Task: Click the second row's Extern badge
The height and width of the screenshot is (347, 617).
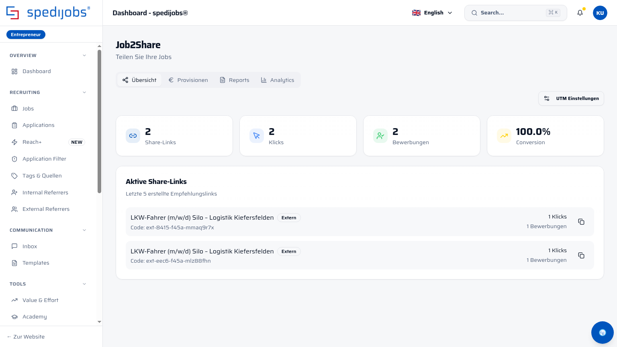Action: pyautogui.click(x=289, y=251)
